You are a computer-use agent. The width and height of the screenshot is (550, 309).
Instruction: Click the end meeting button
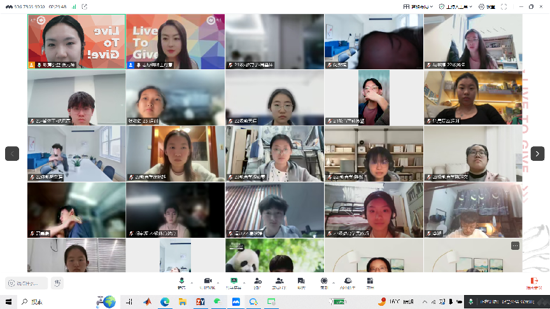point(533,282)
